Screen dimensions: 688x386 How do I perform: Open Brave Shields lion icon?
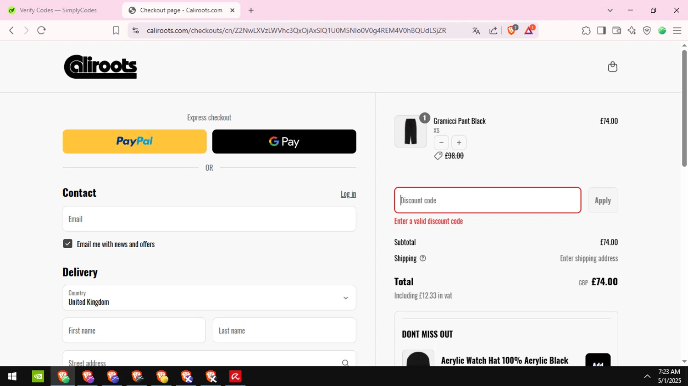[x=512, y=30]
